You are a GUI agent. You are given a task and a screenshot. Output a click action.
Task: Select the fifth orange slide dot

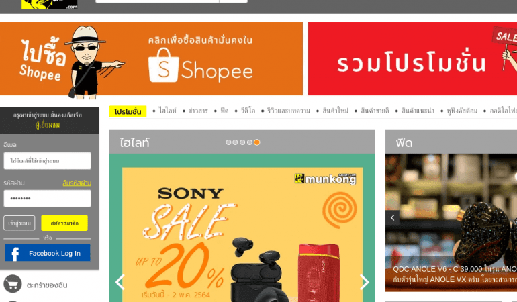[x=257, y=142]
